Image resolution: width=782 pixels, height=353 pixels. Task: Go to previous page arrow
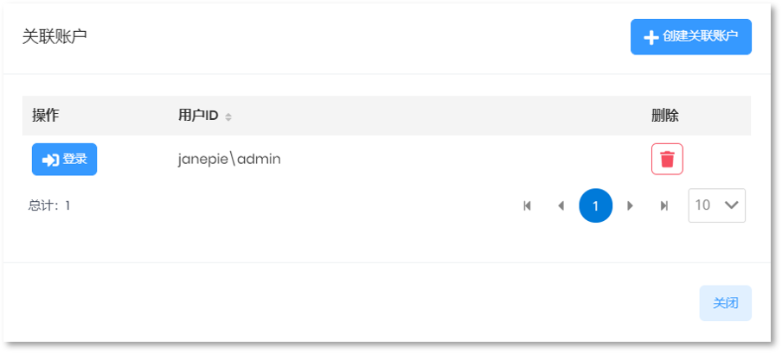pyautogui.click(x=561, y=205)
